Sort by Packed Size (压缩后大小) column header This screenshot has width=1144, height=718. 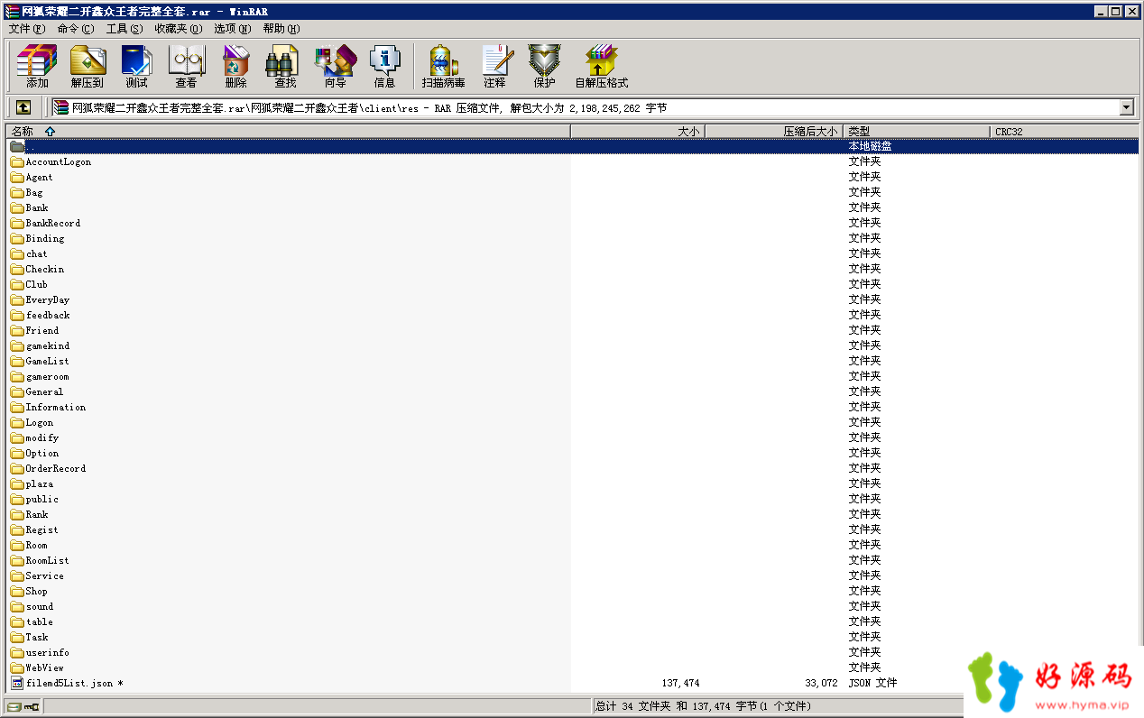tap(774, 132)
